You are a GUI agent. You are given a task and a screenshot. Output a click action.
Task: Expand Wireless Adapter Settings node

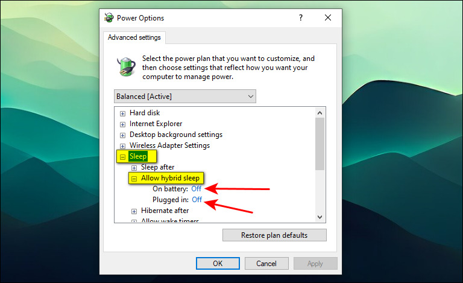click(x=122, y=146)
